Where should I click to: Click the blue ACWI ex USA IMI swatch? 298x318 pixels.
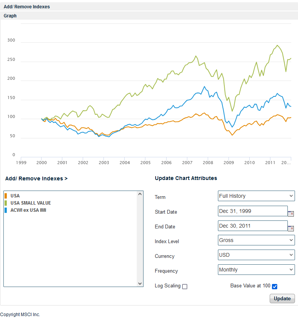6,210
